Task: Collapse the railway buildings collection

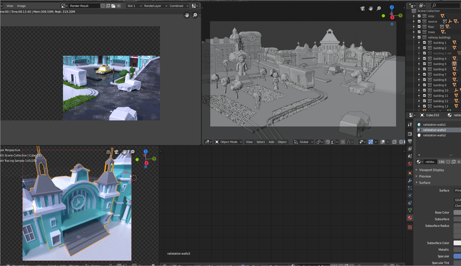Action: [x=414, y=37]
